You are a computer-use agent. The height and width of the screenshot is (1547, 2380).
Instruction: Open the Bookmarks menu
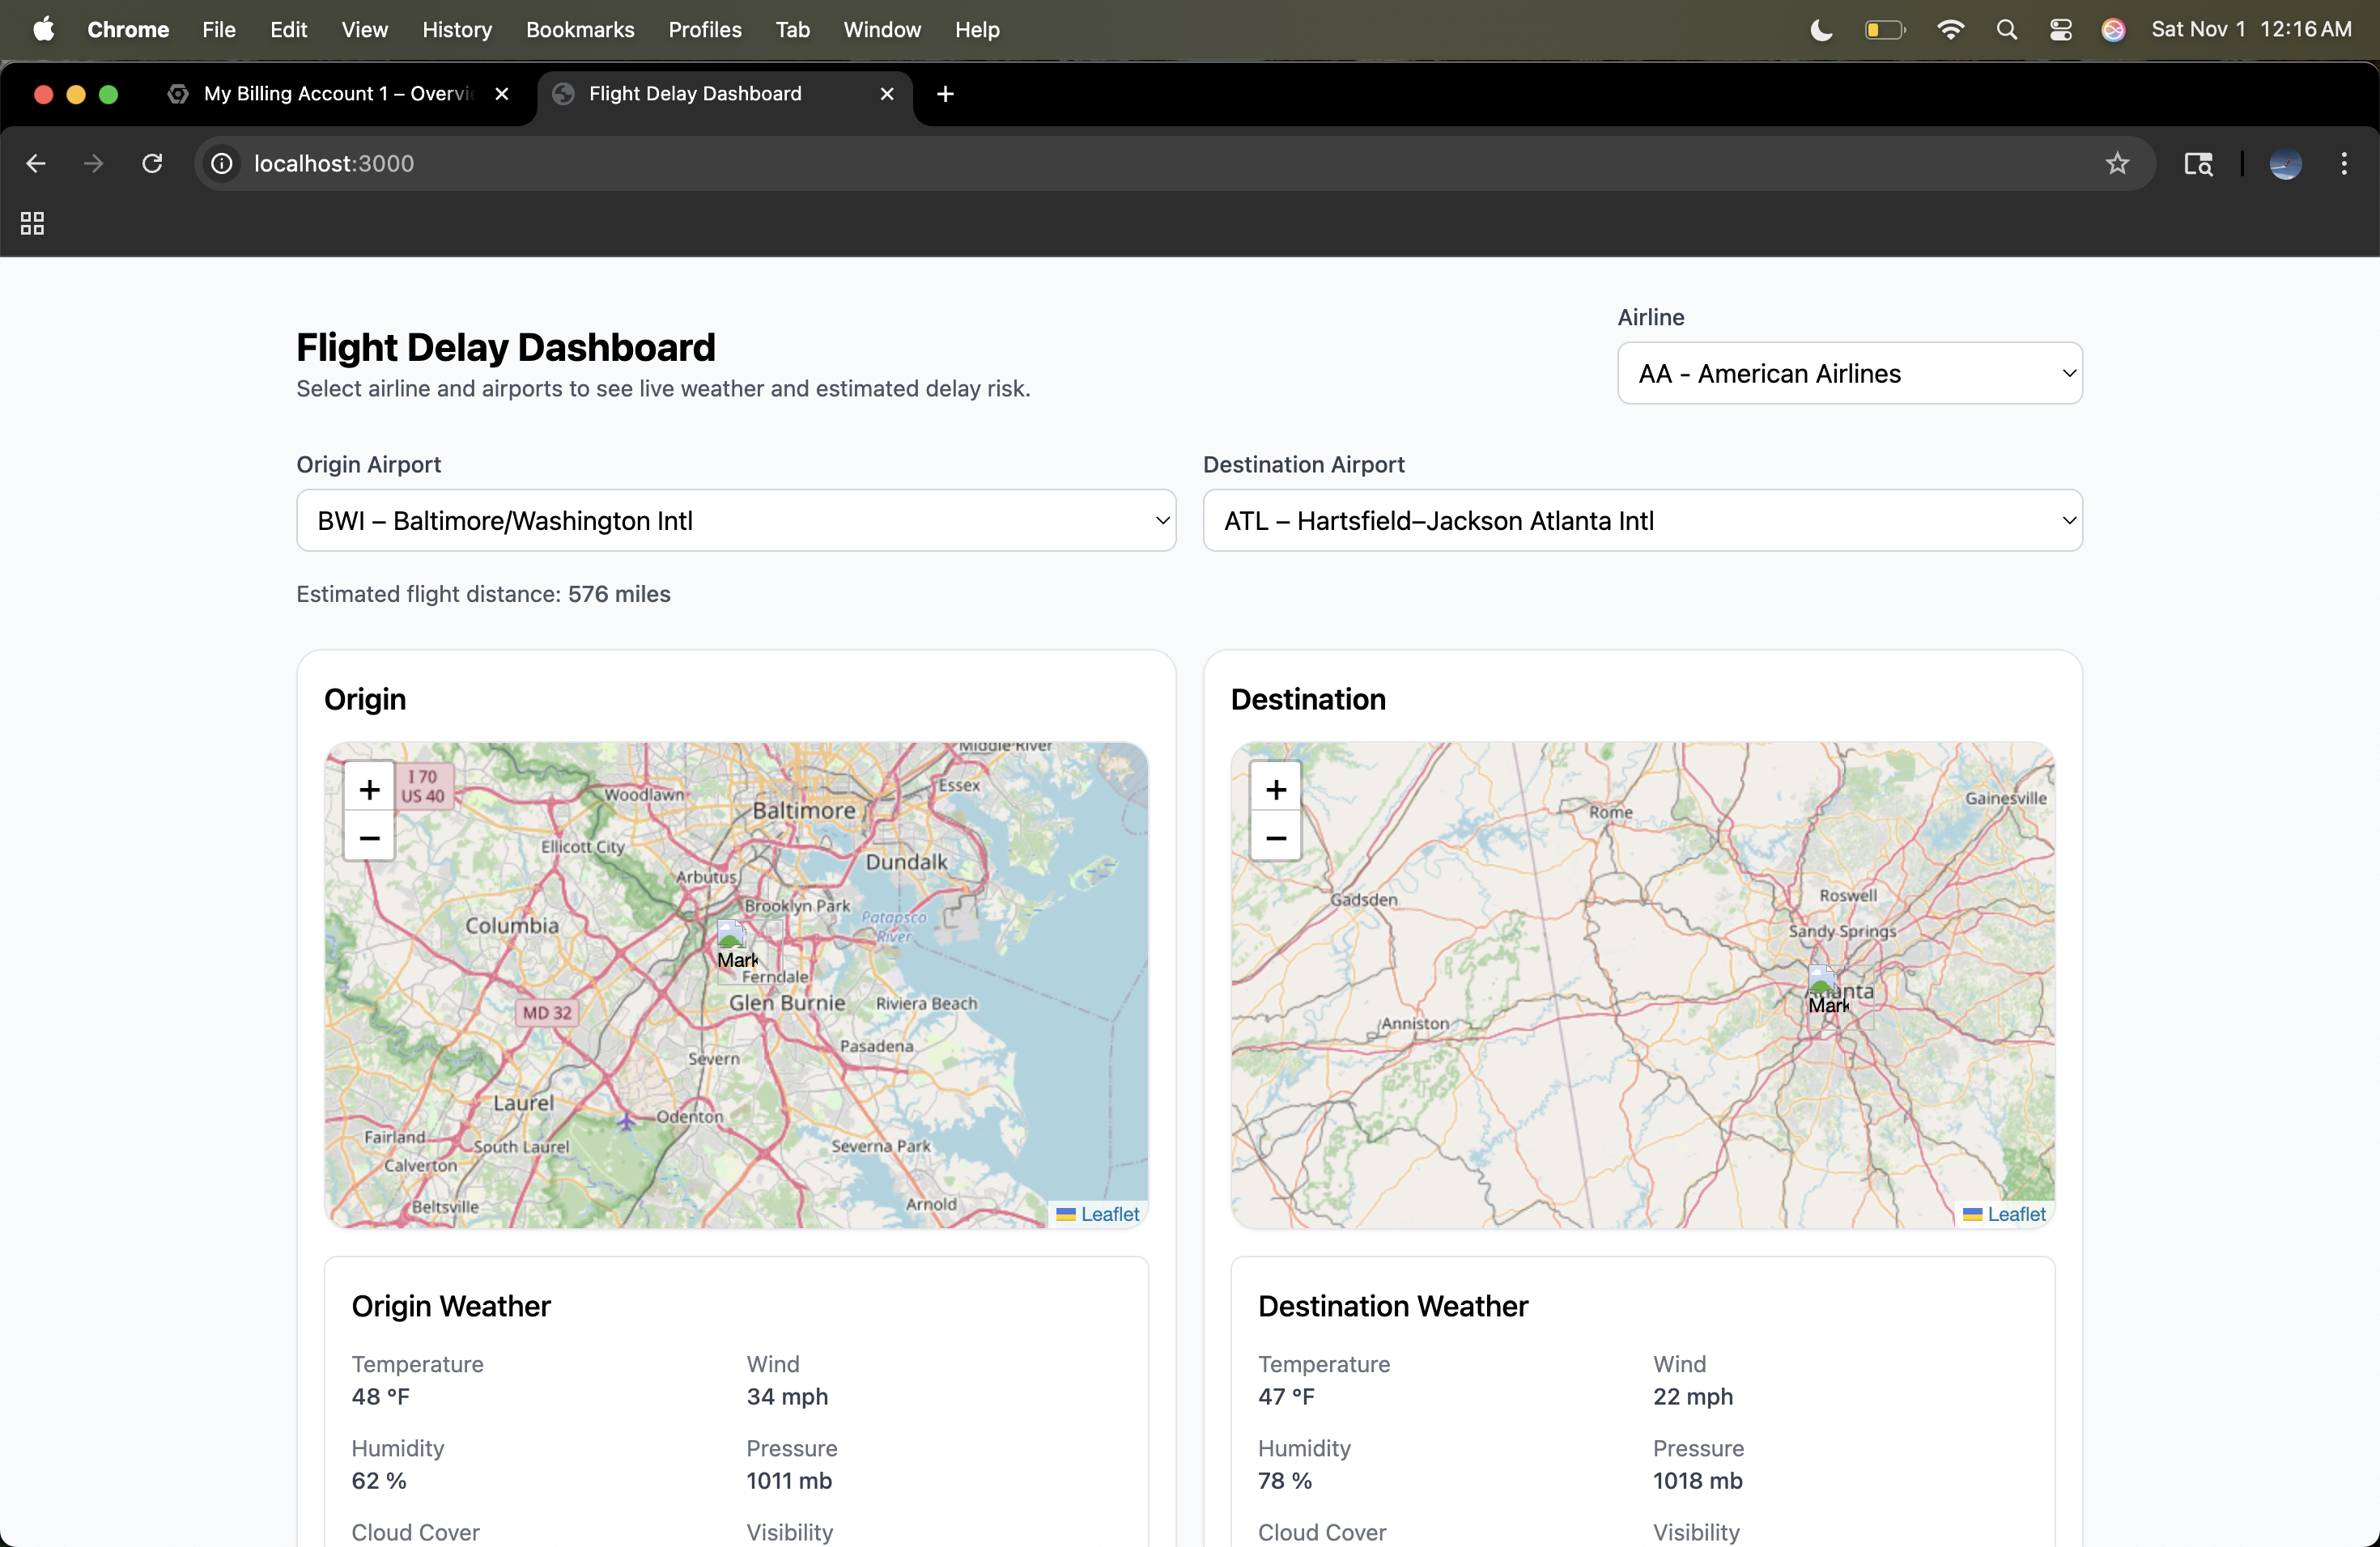point(579,30)
